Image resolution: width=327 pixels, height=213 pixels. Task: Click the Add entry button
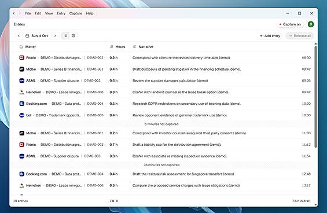[x=270, y=36]
